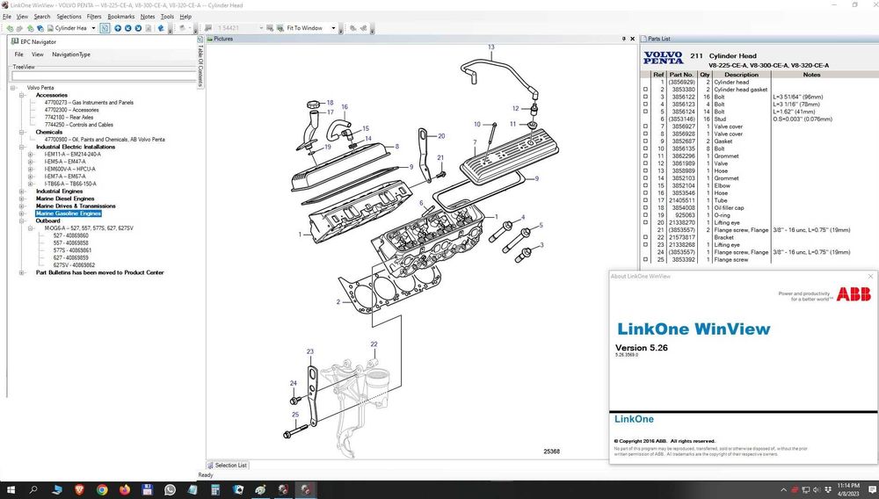The image size is (879, 499).
Task: Open the NavigationType menu in EPC Navigator
Action: [x=71, y=54]
